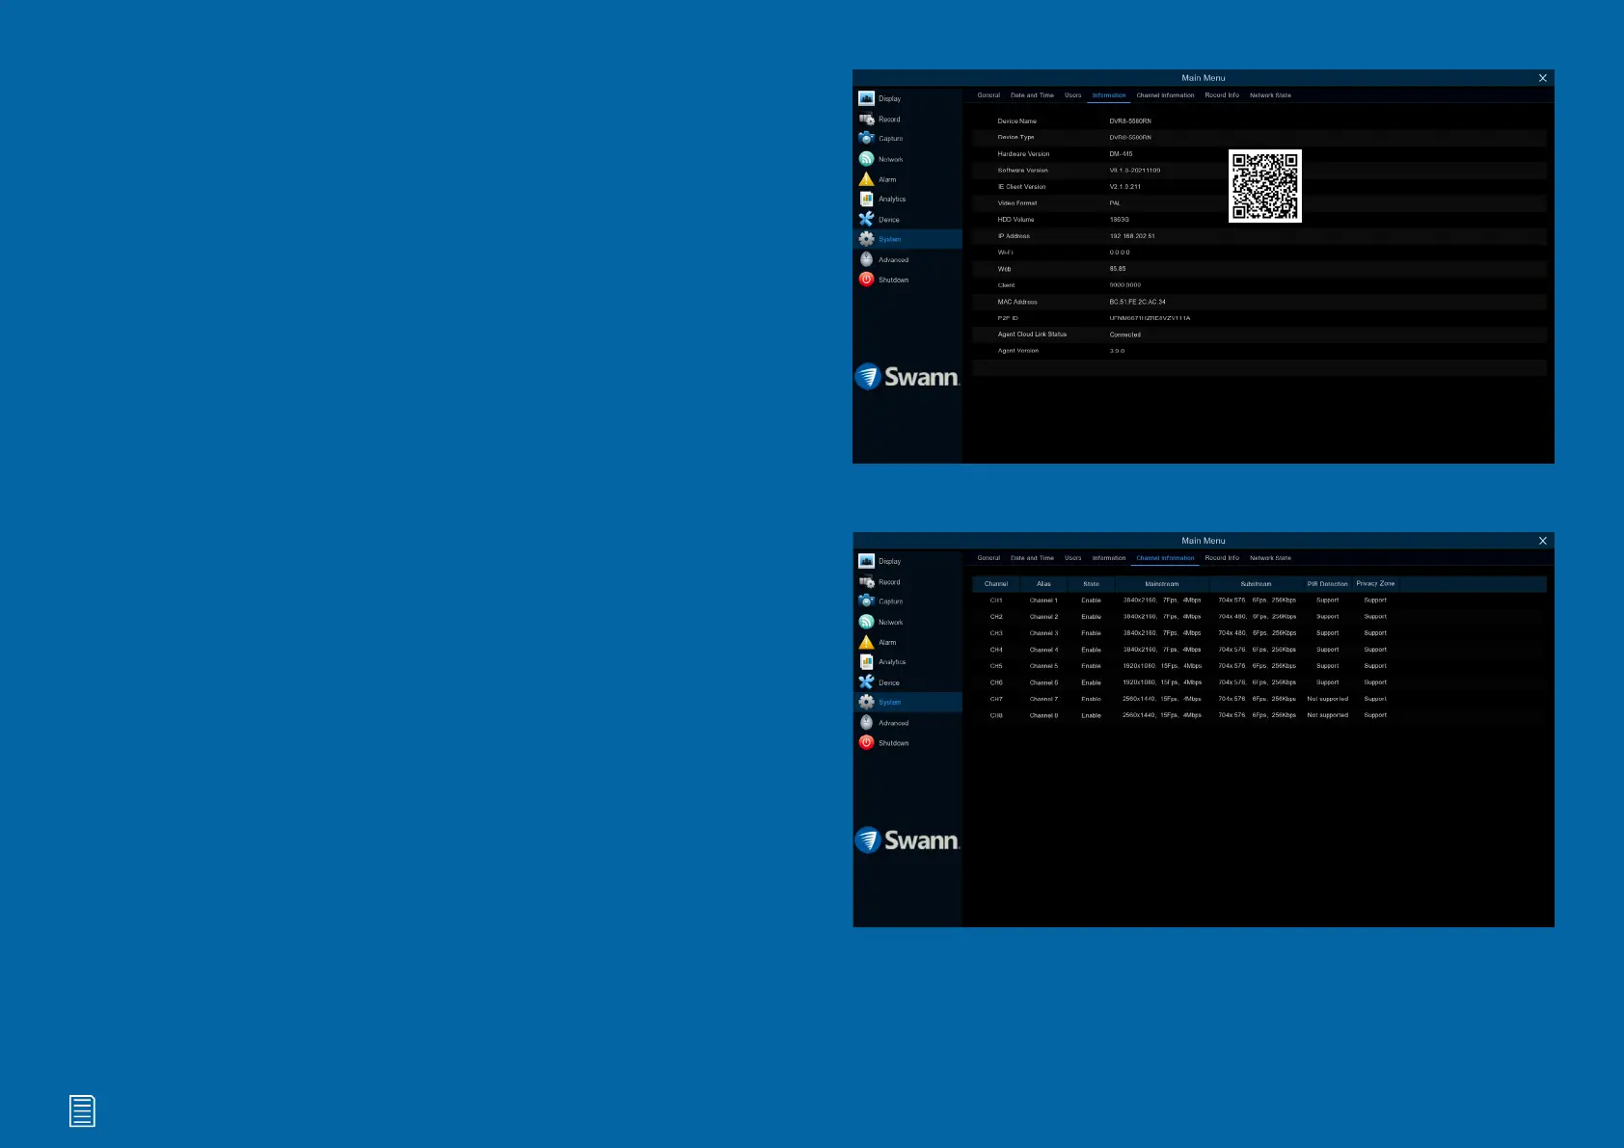Click Record camera icon in the upper menu

(866, 120)
